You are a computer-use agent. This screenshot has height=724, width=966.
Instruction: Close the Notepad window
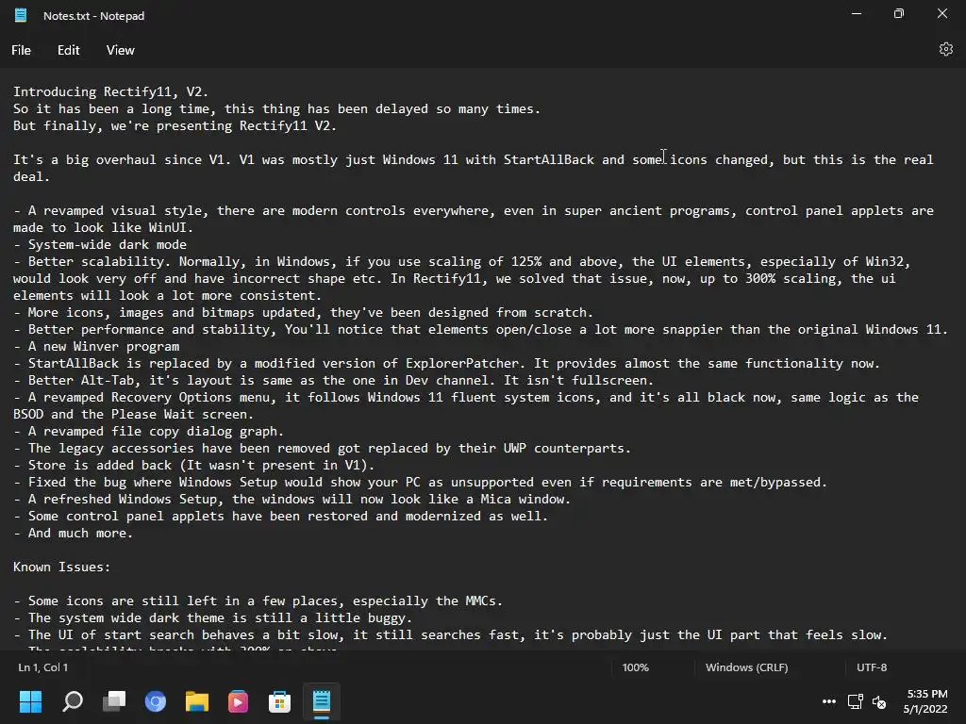click(x=942, y=13)
